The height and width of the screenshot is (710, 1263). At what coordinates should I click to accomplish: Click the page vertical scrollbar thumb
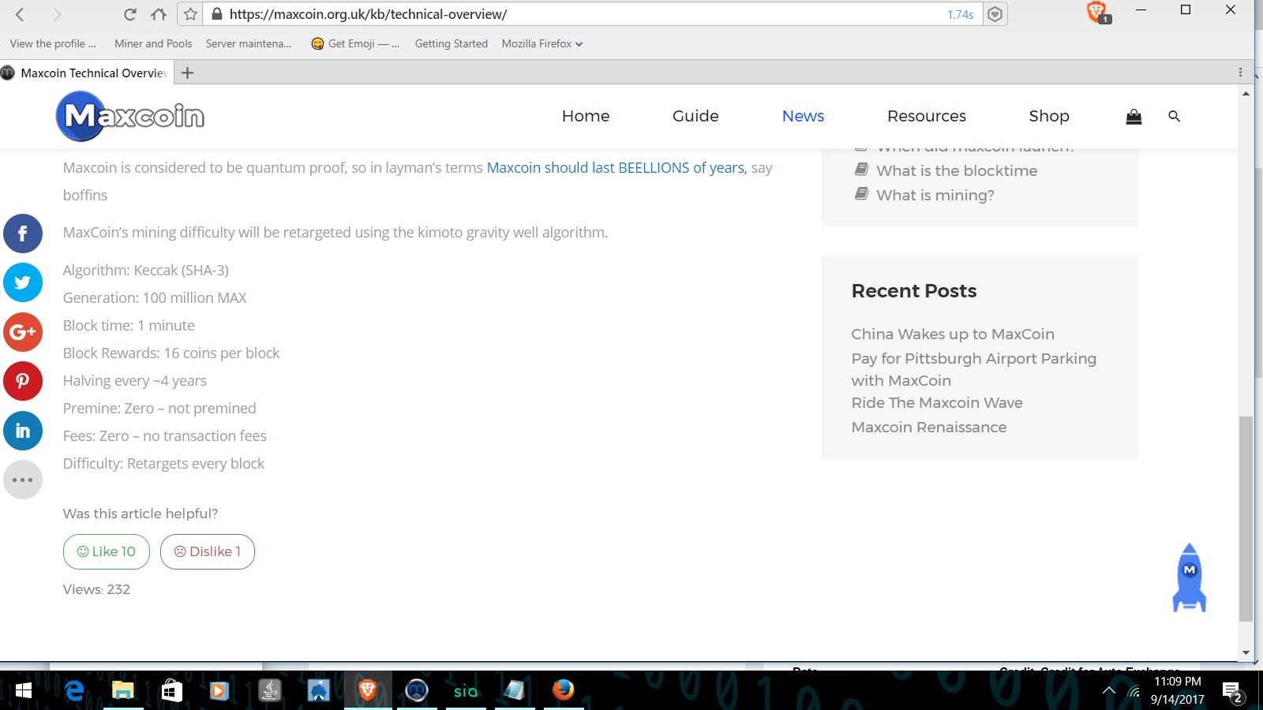1246,518
